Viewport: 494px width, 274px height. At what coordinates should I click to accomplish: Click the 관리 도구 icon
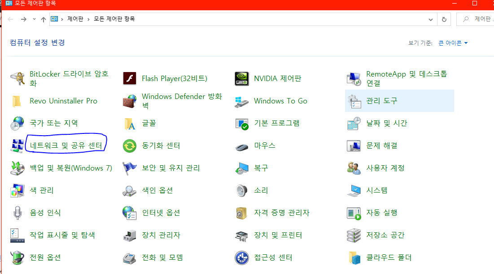[x=354, y=101]
